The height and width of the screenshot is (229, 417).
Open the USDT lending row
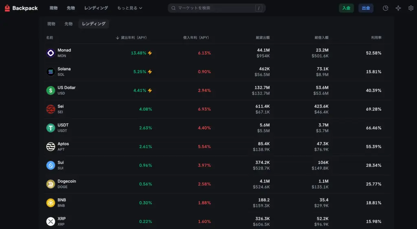click(216, 128)
